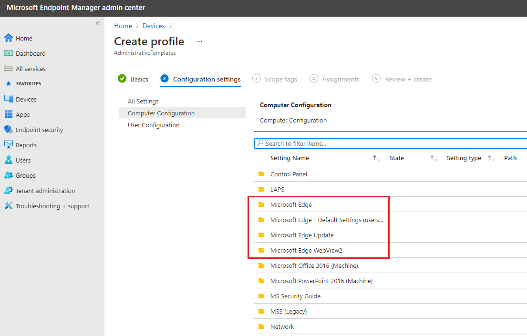Viewport: 527px width, 336px height.
Task: Open Endpoint security from the sidebar
Action: click(x=39, y=130)
